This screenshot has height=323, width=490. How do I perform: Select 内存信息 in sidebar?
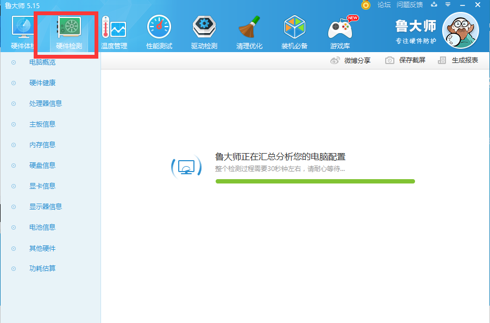tap(42, 144)
